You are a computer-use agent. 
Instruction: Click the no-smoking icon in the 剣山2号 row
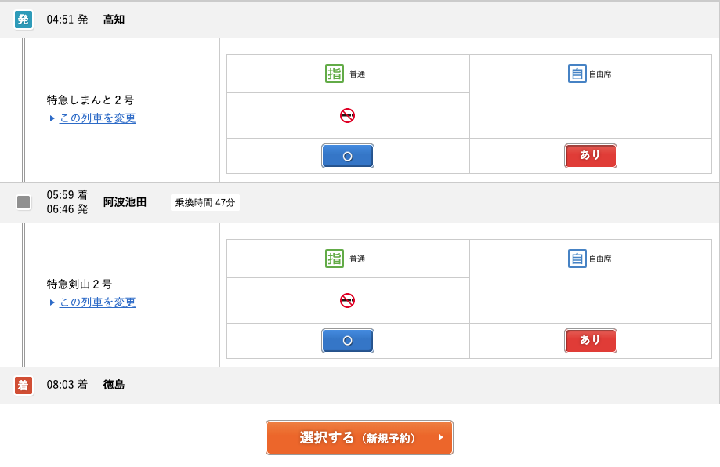click(x=347, y=299)
